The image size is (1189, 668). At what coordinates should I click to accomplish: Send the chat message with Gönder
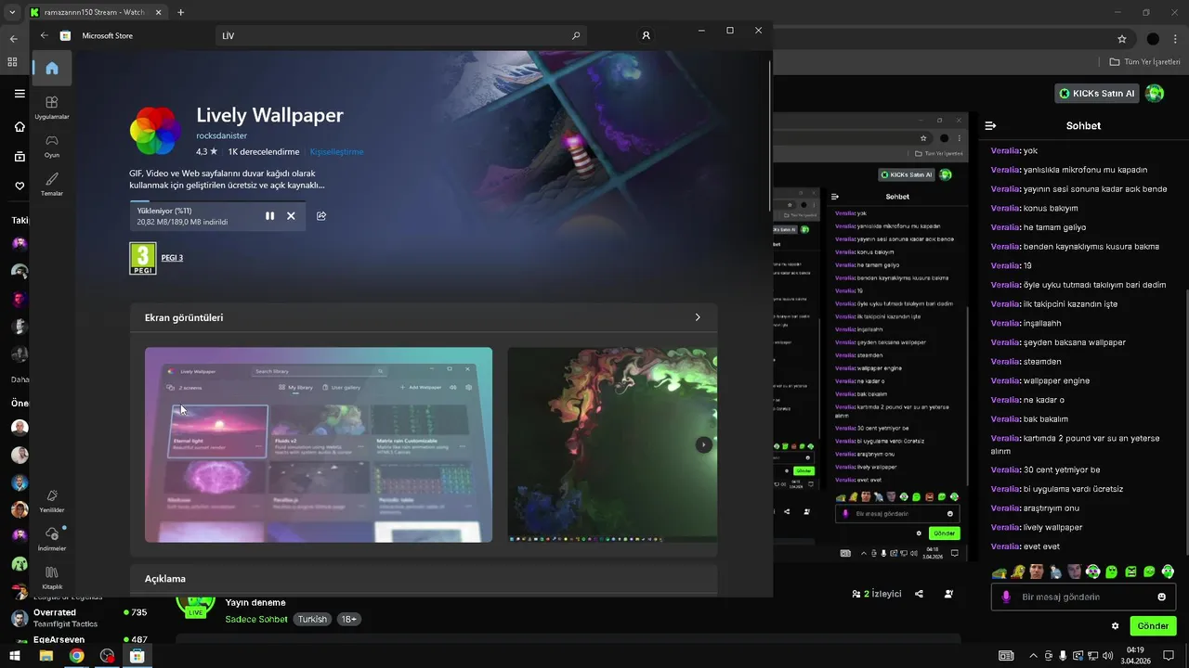point(1153,625)
